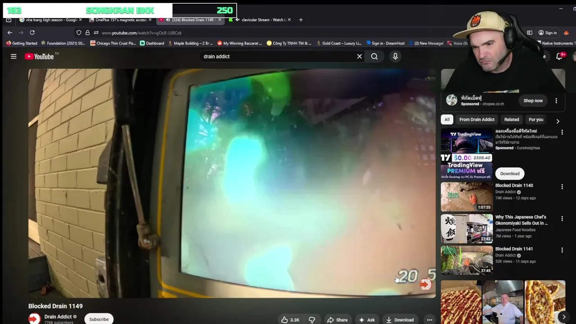Image resolution: width=576 pixels, height=324 pixels.
Task: Open the 'Getting Started' bookmark
Action: coord(22,43)
